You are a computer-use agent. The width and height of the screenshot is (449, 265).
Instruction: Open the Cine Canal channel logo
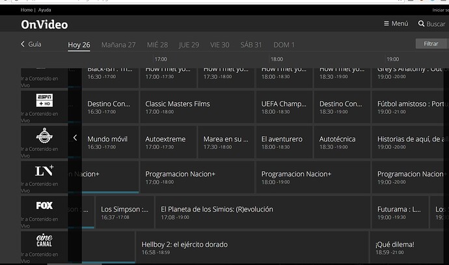coord(44,240)
